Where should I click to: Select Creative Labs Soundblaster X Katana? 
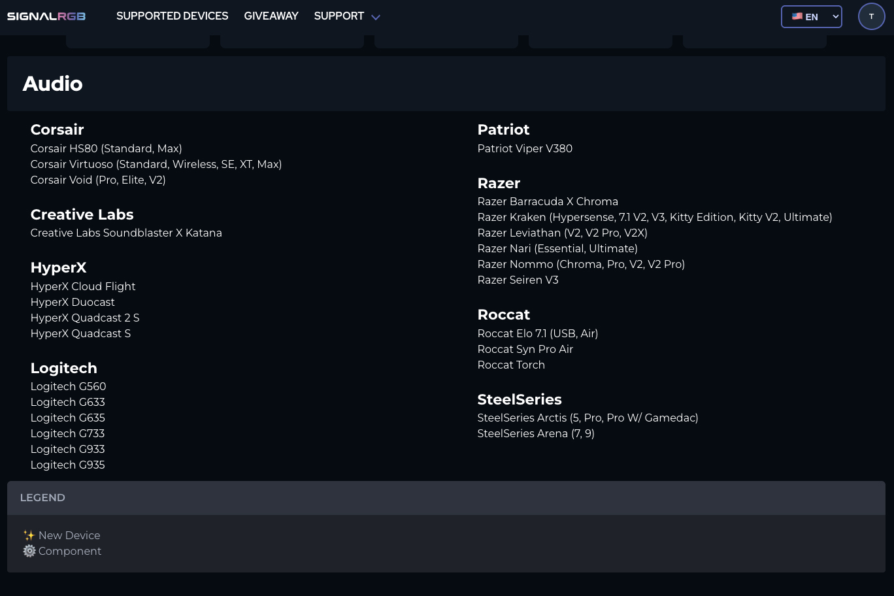126,233
